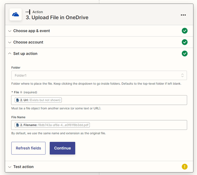Expand the Choose account section

[x=99, y=42]
